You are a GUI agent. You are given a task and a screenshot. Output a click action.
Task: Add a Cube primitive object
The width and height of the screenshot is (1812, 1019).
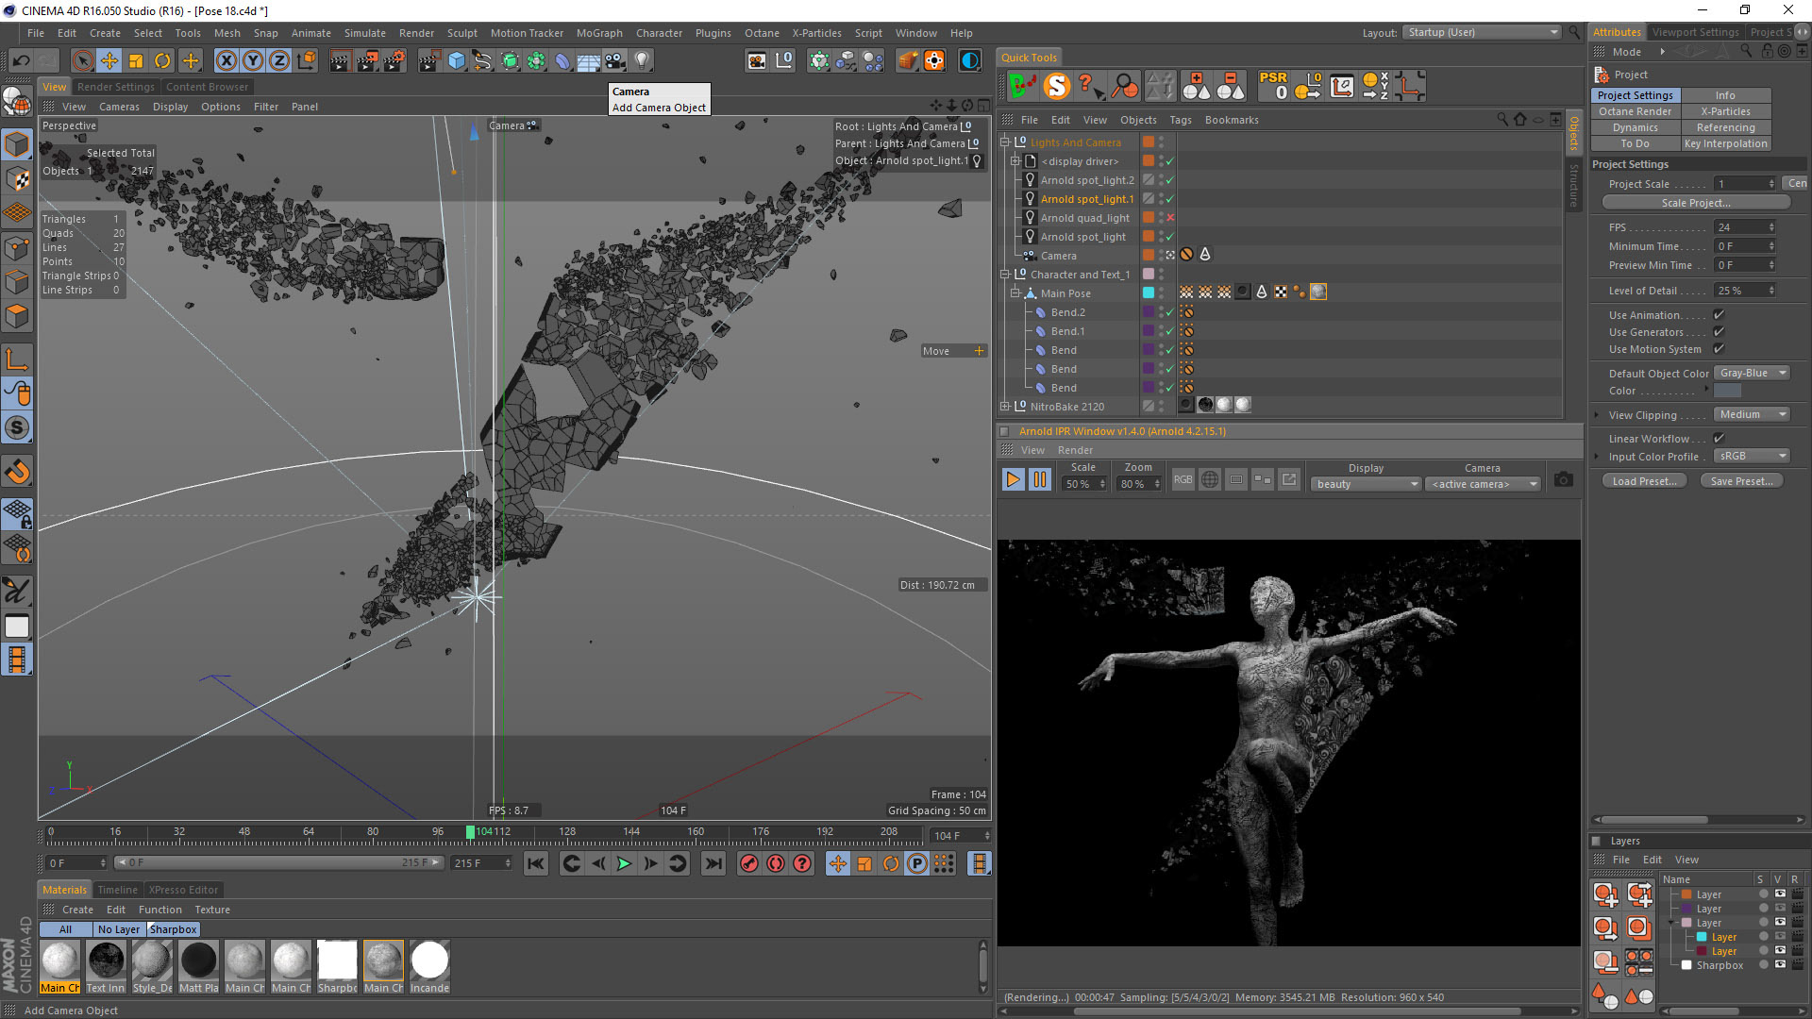(457, 61)
